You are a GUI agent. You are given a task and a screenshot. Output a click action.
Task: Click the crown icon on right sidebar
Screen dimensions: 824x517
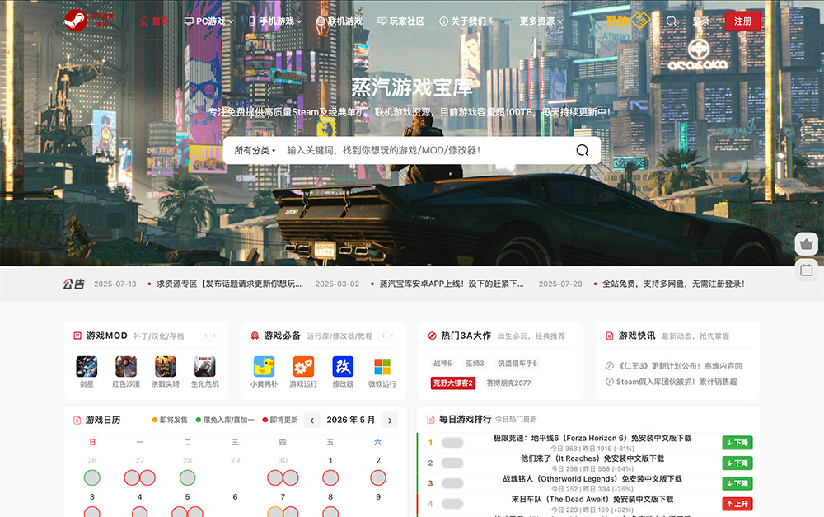click(806, 244)
